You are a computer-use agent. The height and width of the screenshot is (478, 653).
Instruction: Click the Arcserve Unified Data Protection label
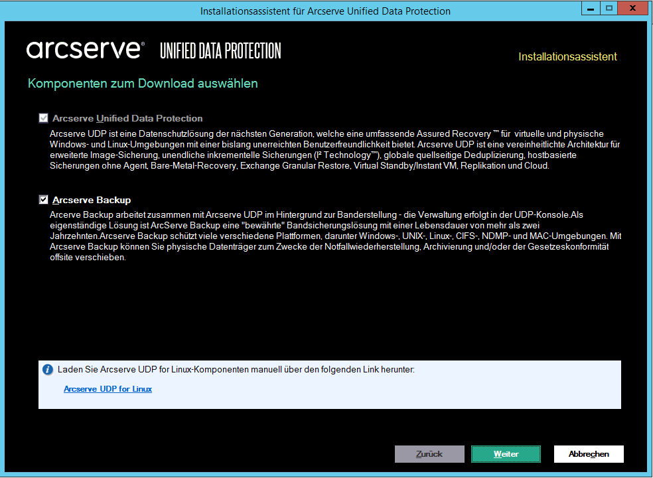[127, 118]
